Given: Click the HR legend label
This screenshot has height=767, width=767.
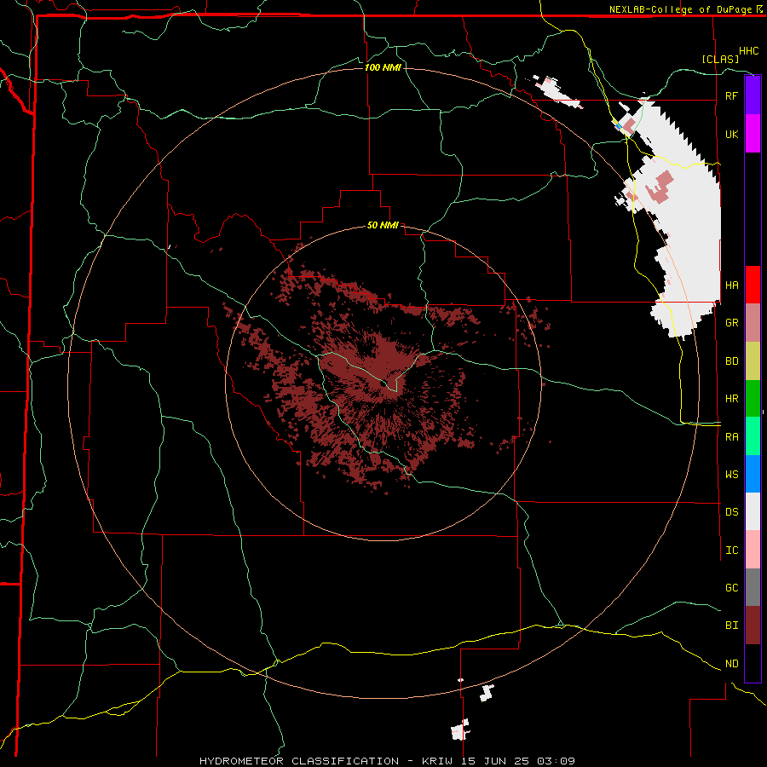Looking at the screenshot, I should [x=731, y=398].
